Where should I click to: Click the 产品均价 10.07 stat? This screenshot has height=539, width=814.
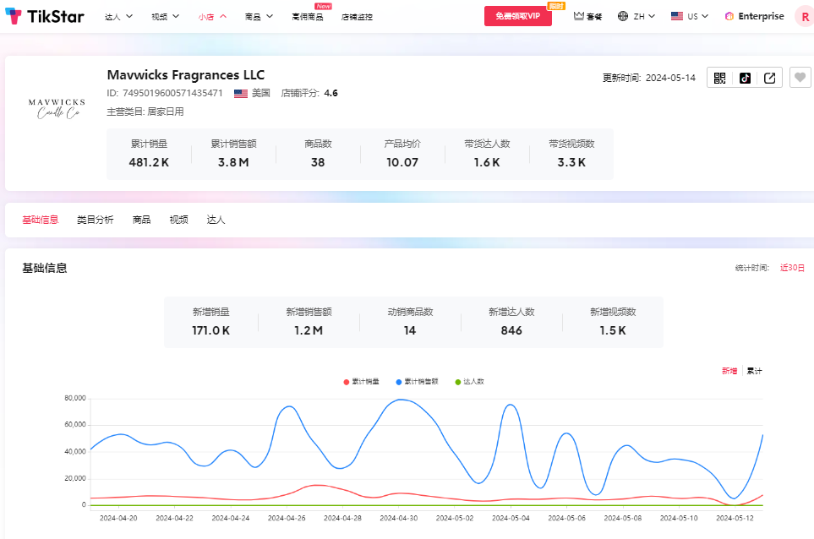tap(402, 154)
